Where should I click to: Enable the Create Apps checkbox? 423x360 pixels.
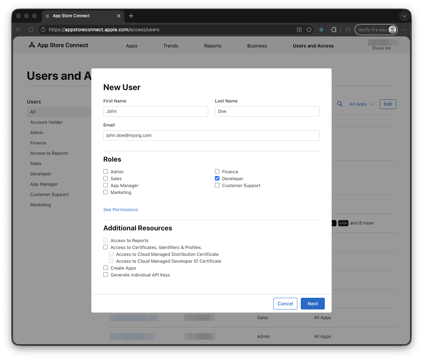(106, 268)
